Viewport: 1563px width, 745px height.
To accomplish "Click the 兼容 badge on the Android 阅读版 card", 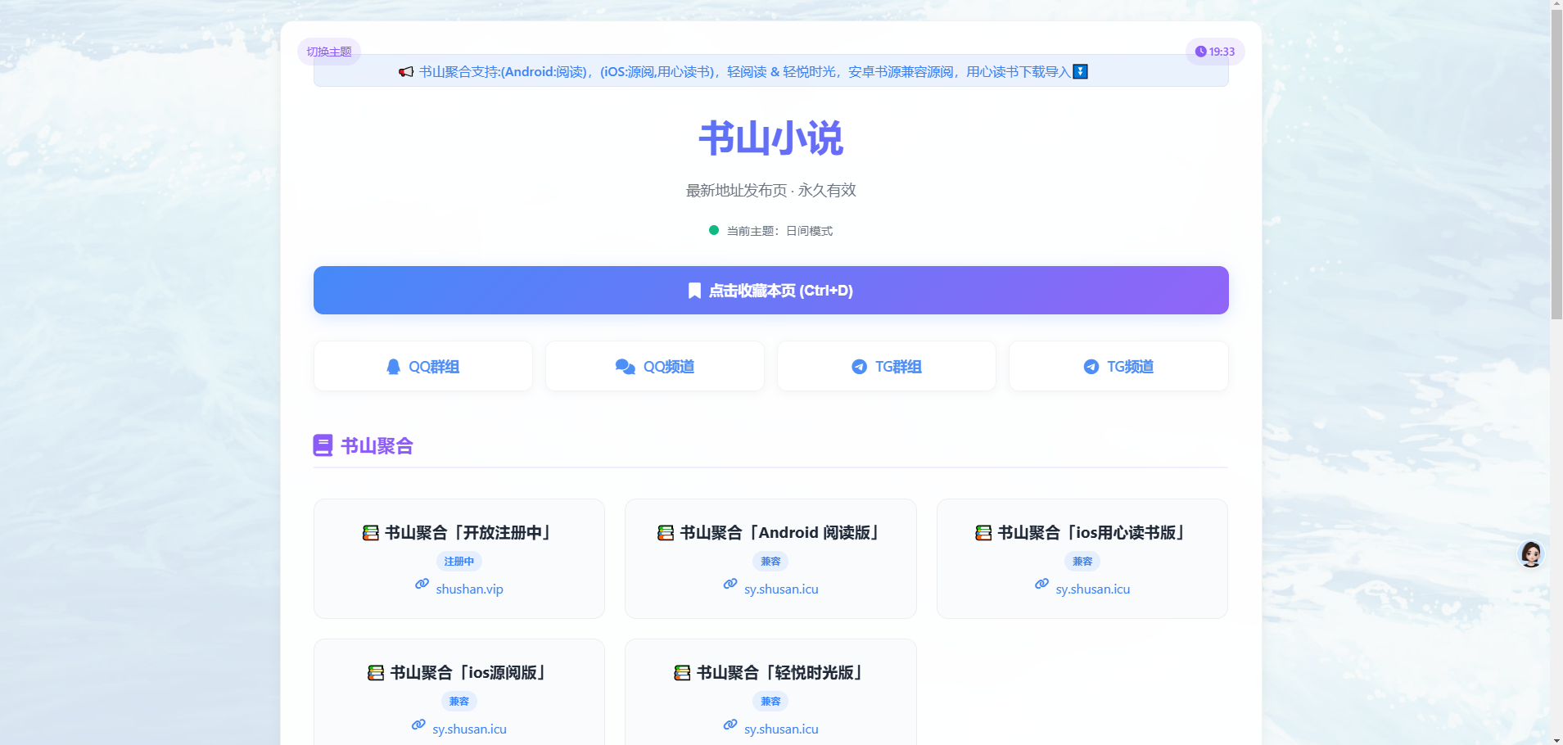I will pos(770,562).
